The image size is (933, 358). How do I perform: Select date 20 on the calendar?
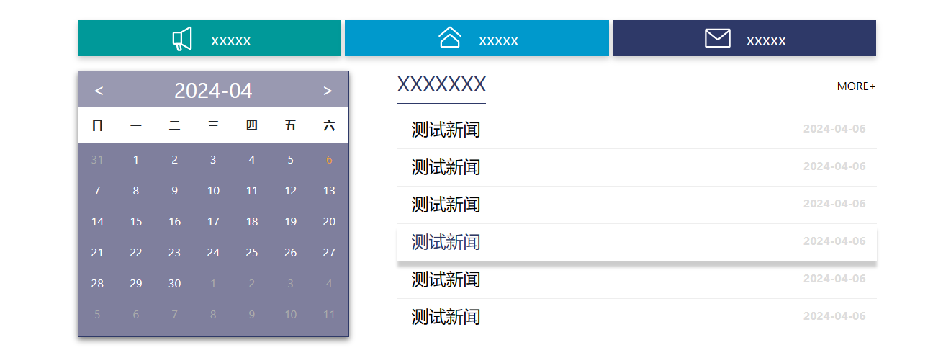(329, 222)
